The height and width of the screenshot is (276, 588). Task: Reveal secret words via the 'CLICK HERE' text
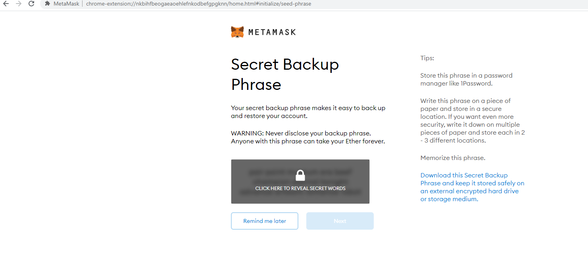click(300, 188)
